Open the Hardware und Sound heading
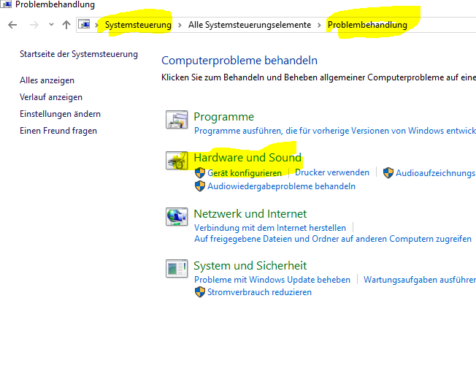 point(247,157)
